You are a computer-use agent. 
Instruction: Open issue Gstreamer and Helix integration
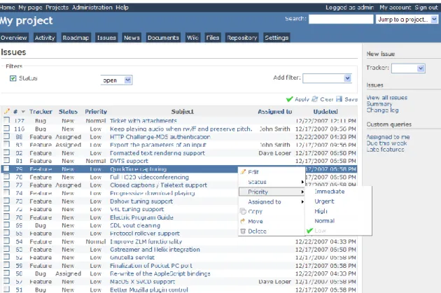[x=155, y=250]
